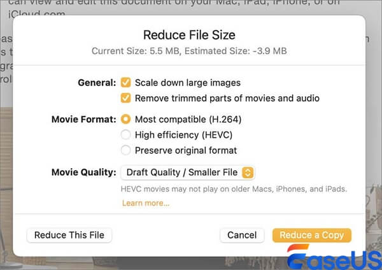Click the Current Size and Estimated Size text
Viewport: 382px width, 270px height.
(x=188, y=50)
